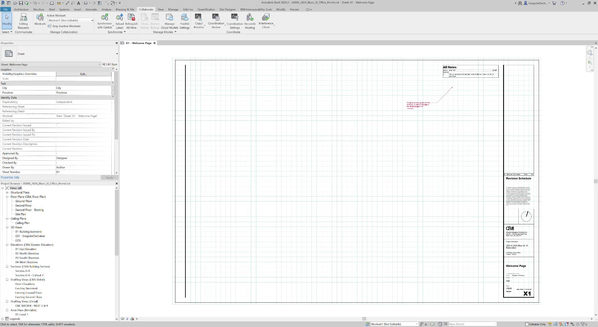Start a Coordination Review

click(216, 21)
